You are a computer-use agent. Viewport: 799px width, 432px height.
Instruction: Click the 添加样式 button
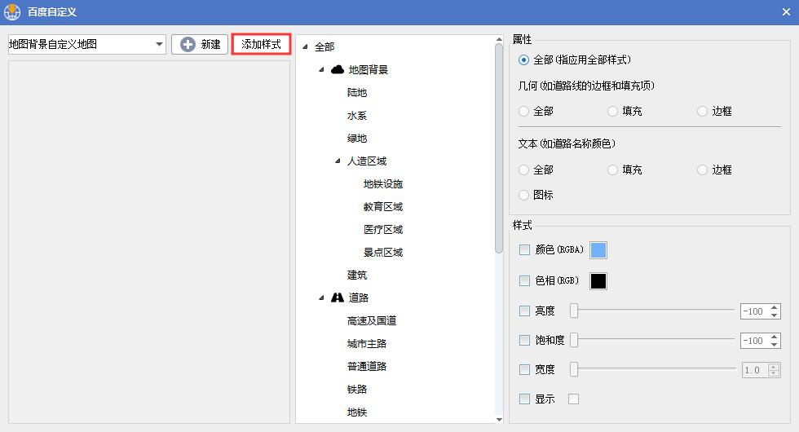pyautogui.click(x=261, y=44)
